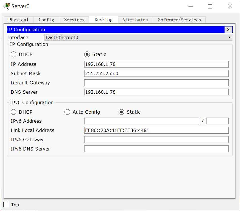Click the Subnet Mask field
This screenshot has width=240, height=211.
click(156, 73)
